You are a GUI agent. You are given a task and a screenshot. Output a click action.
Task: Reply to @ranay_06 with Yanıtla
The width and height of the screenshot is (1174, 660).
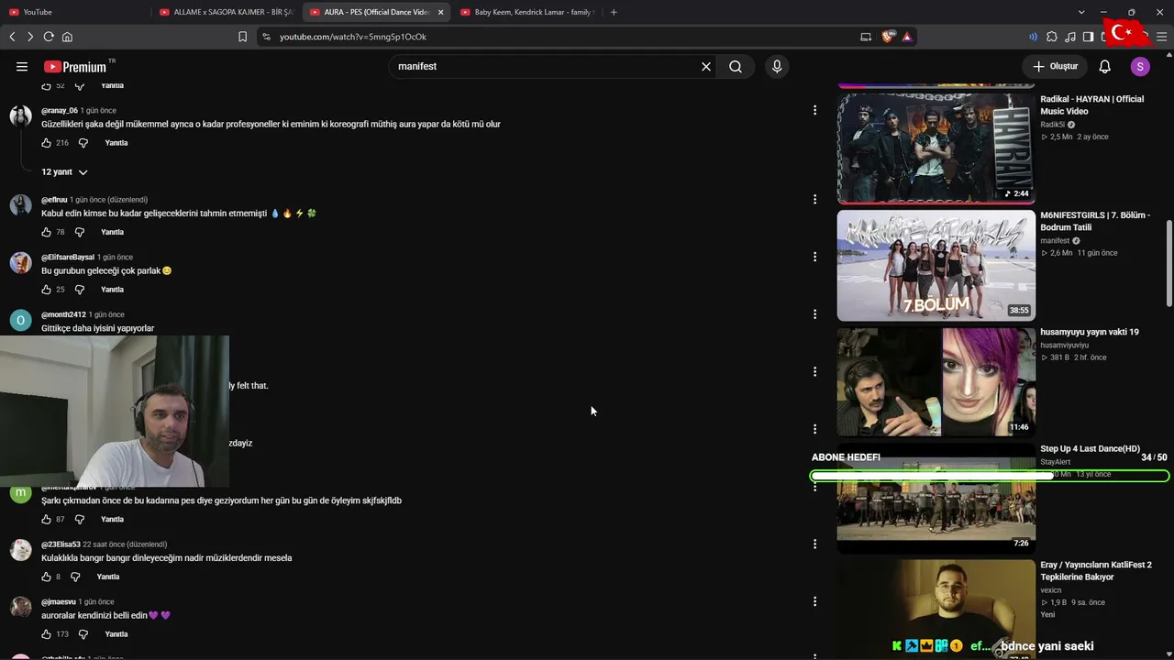click(116, 143)
